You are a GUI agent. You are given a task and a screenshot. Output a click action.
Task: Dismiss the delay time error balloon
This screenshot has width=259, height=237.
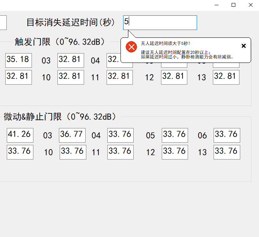coord(244,46)
